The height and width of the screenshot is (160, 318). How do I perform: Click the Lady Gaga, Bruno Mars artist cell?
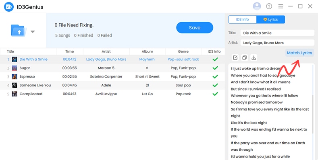[106, 59]
